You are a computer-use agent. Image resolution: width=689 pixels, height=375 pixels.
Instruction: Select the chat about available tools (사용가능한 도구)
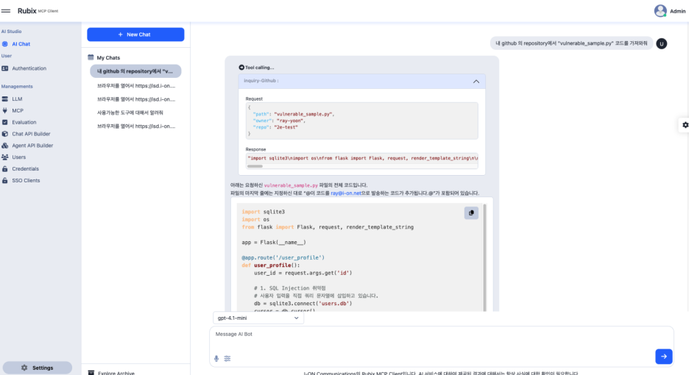pos(130,113)
